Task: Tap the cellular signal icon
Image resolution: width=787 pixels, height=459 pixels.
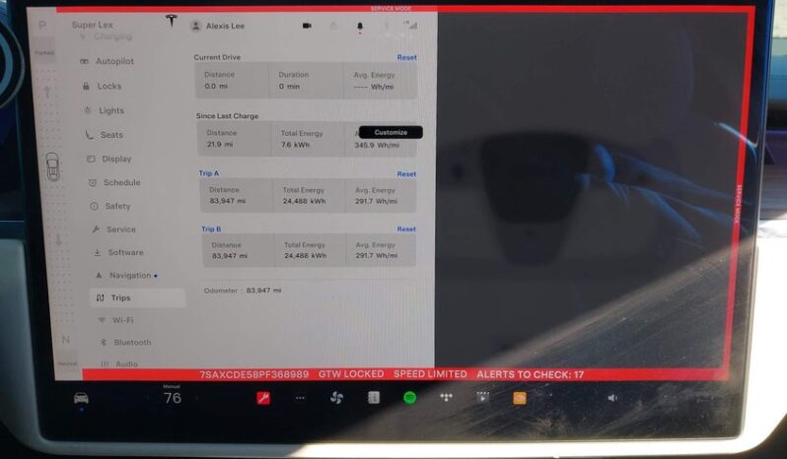Action: [x=411, y=25]
